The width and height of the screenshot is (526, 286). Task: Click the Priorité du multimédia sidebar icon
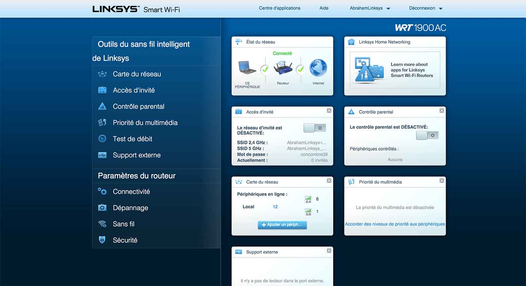coord(102,122)
